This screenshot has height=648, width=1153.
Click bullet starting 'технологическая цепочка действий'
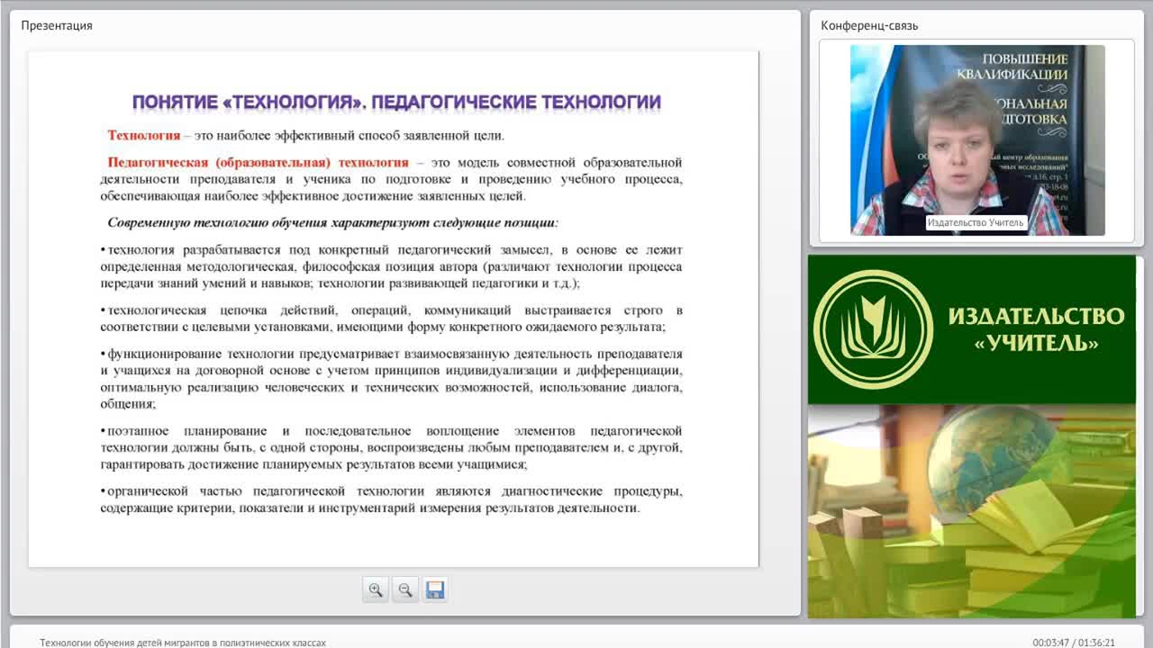[x=391, y=319]
